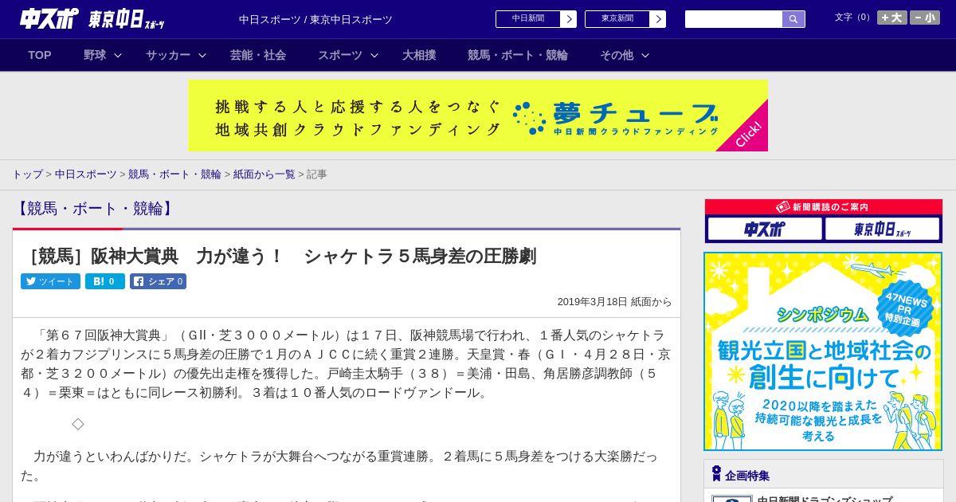The image size is (956, 502).
Task: Go to トップ breadcrumb link
Action: pyautogui.click(x=27, y=174)
